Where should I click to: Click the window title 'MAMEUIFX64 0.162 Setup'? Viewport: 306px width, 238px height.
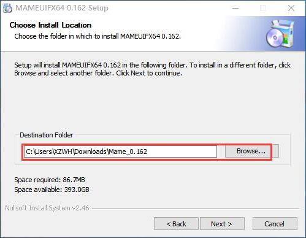pyautogui.click(x=62, y=8)
